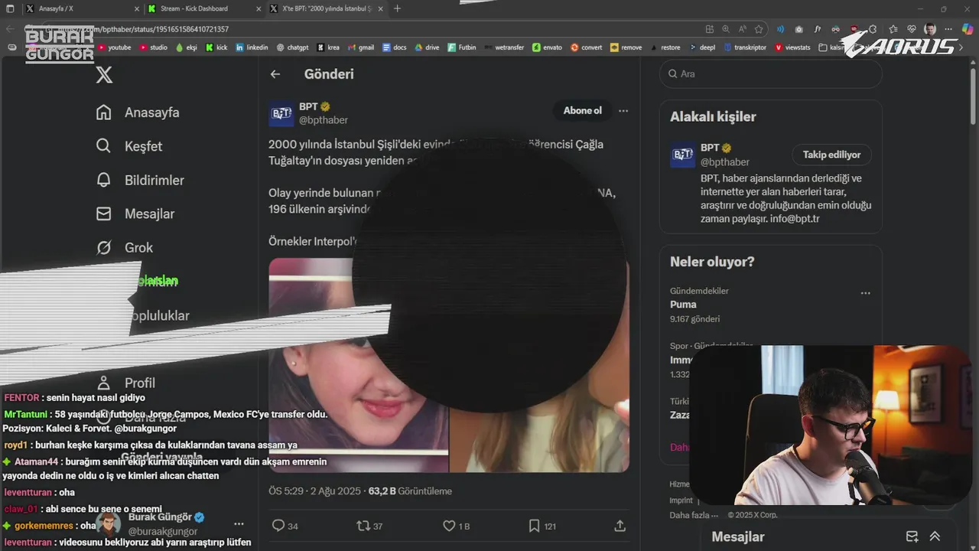
Task: Open a new browser tab
Action: (x=397, y=8)
